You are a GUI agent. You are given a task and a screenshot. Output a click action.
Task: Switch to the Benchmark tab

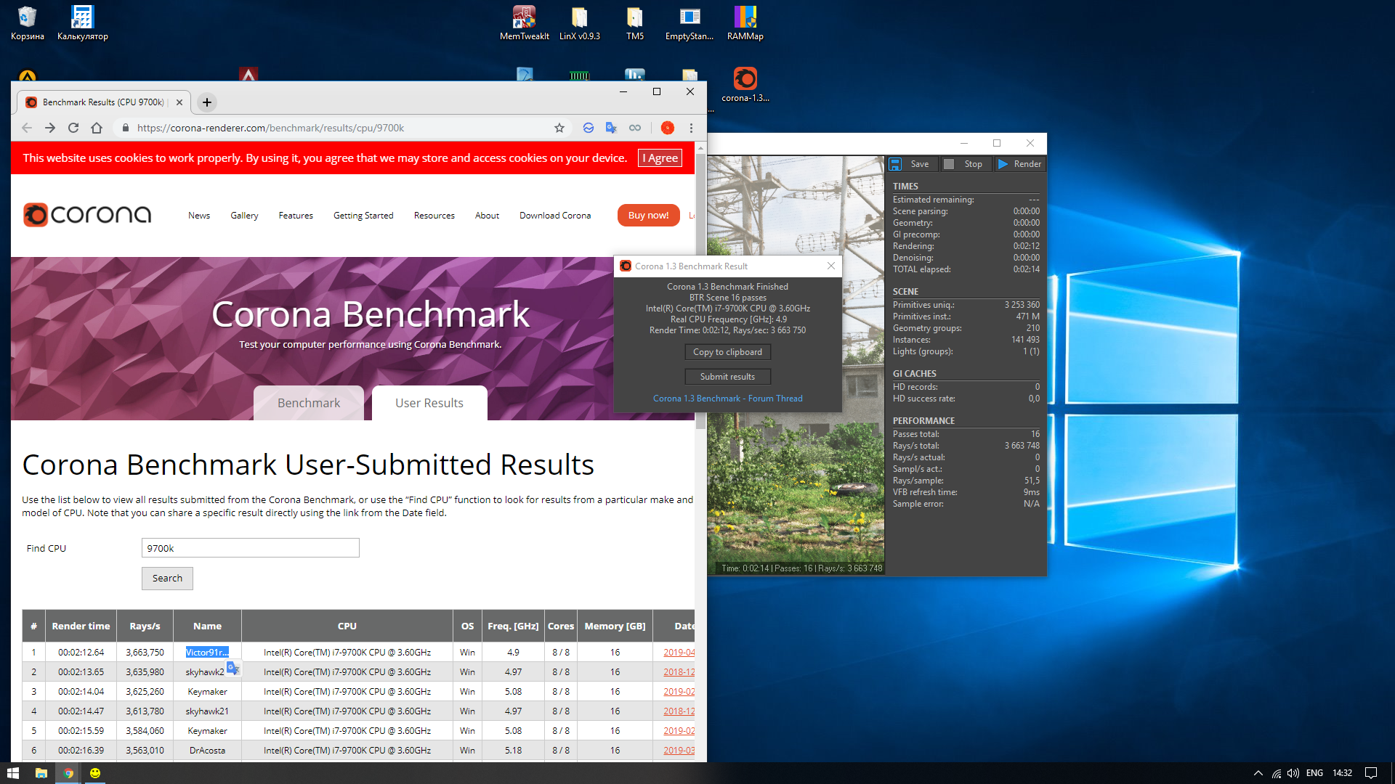click(309, 403)
